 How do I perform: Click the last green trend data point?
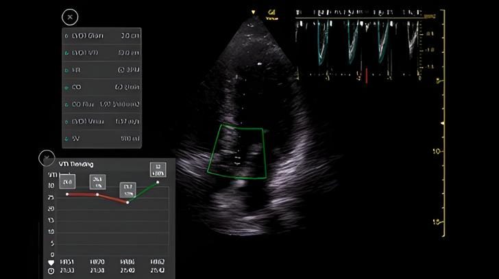[x=158, y=182]
